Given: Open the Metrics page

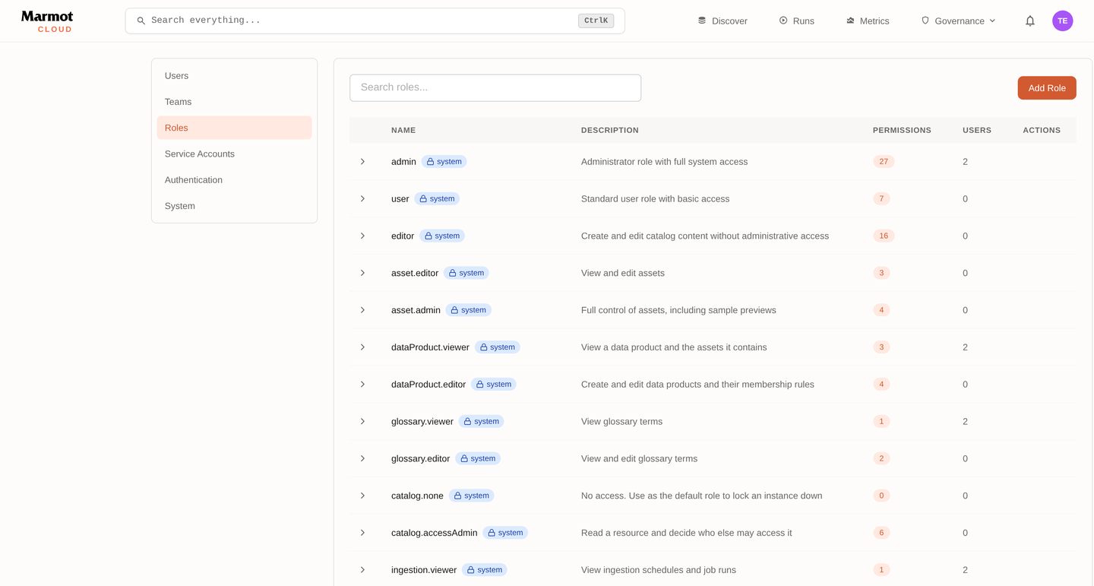Looking at the screenshot, I should [x=868, y=21].
